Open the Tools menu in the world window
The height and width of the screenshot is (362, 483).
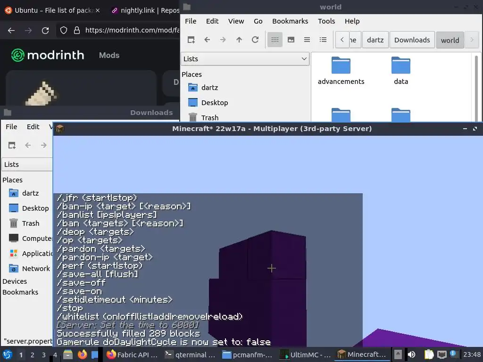(x=326, y=21)
